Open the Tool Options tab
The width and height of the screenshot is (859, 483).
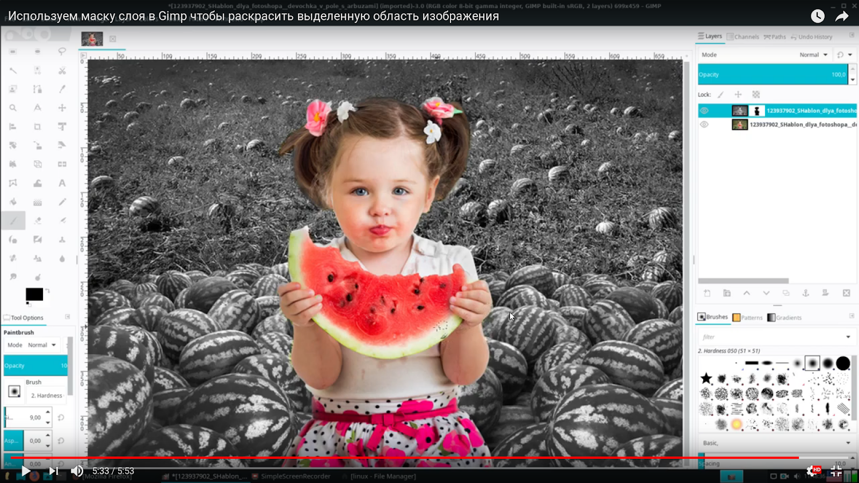pyautogui.click(x=23, y=318)
